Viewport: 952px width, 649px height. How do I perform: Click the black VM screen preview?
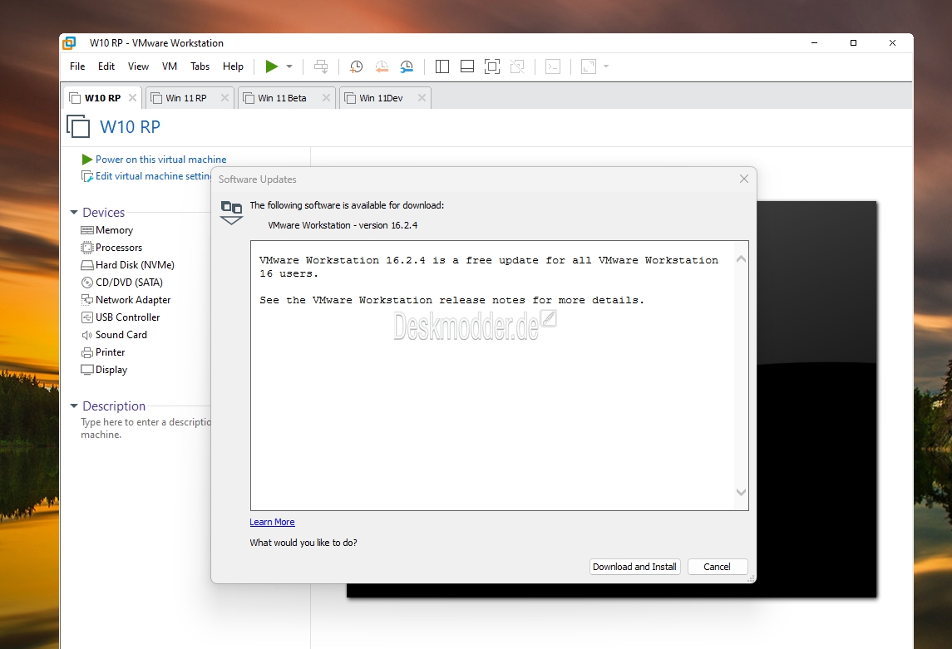(x=816, y=399)
